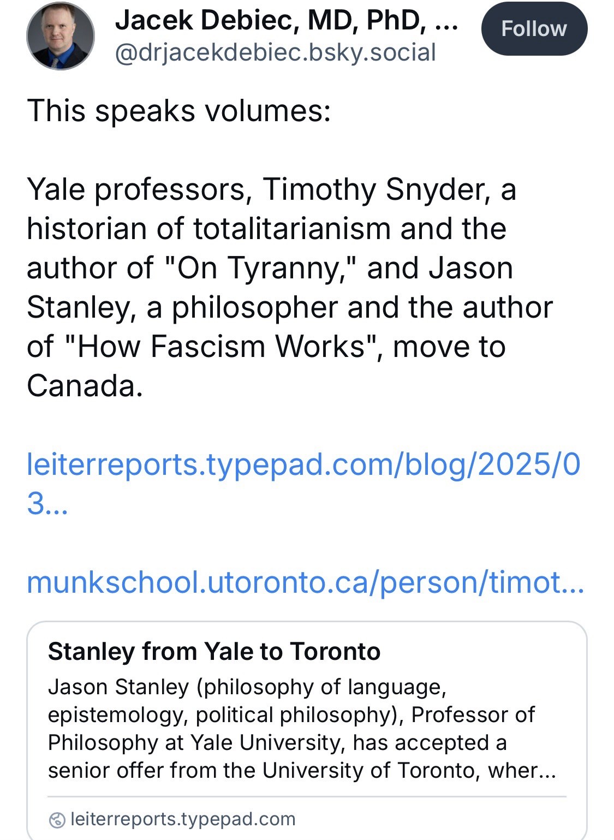Click the trailing ellipsis after 'PhD,' in name
Screen dimensions: 614x840
tap(446, 21)
